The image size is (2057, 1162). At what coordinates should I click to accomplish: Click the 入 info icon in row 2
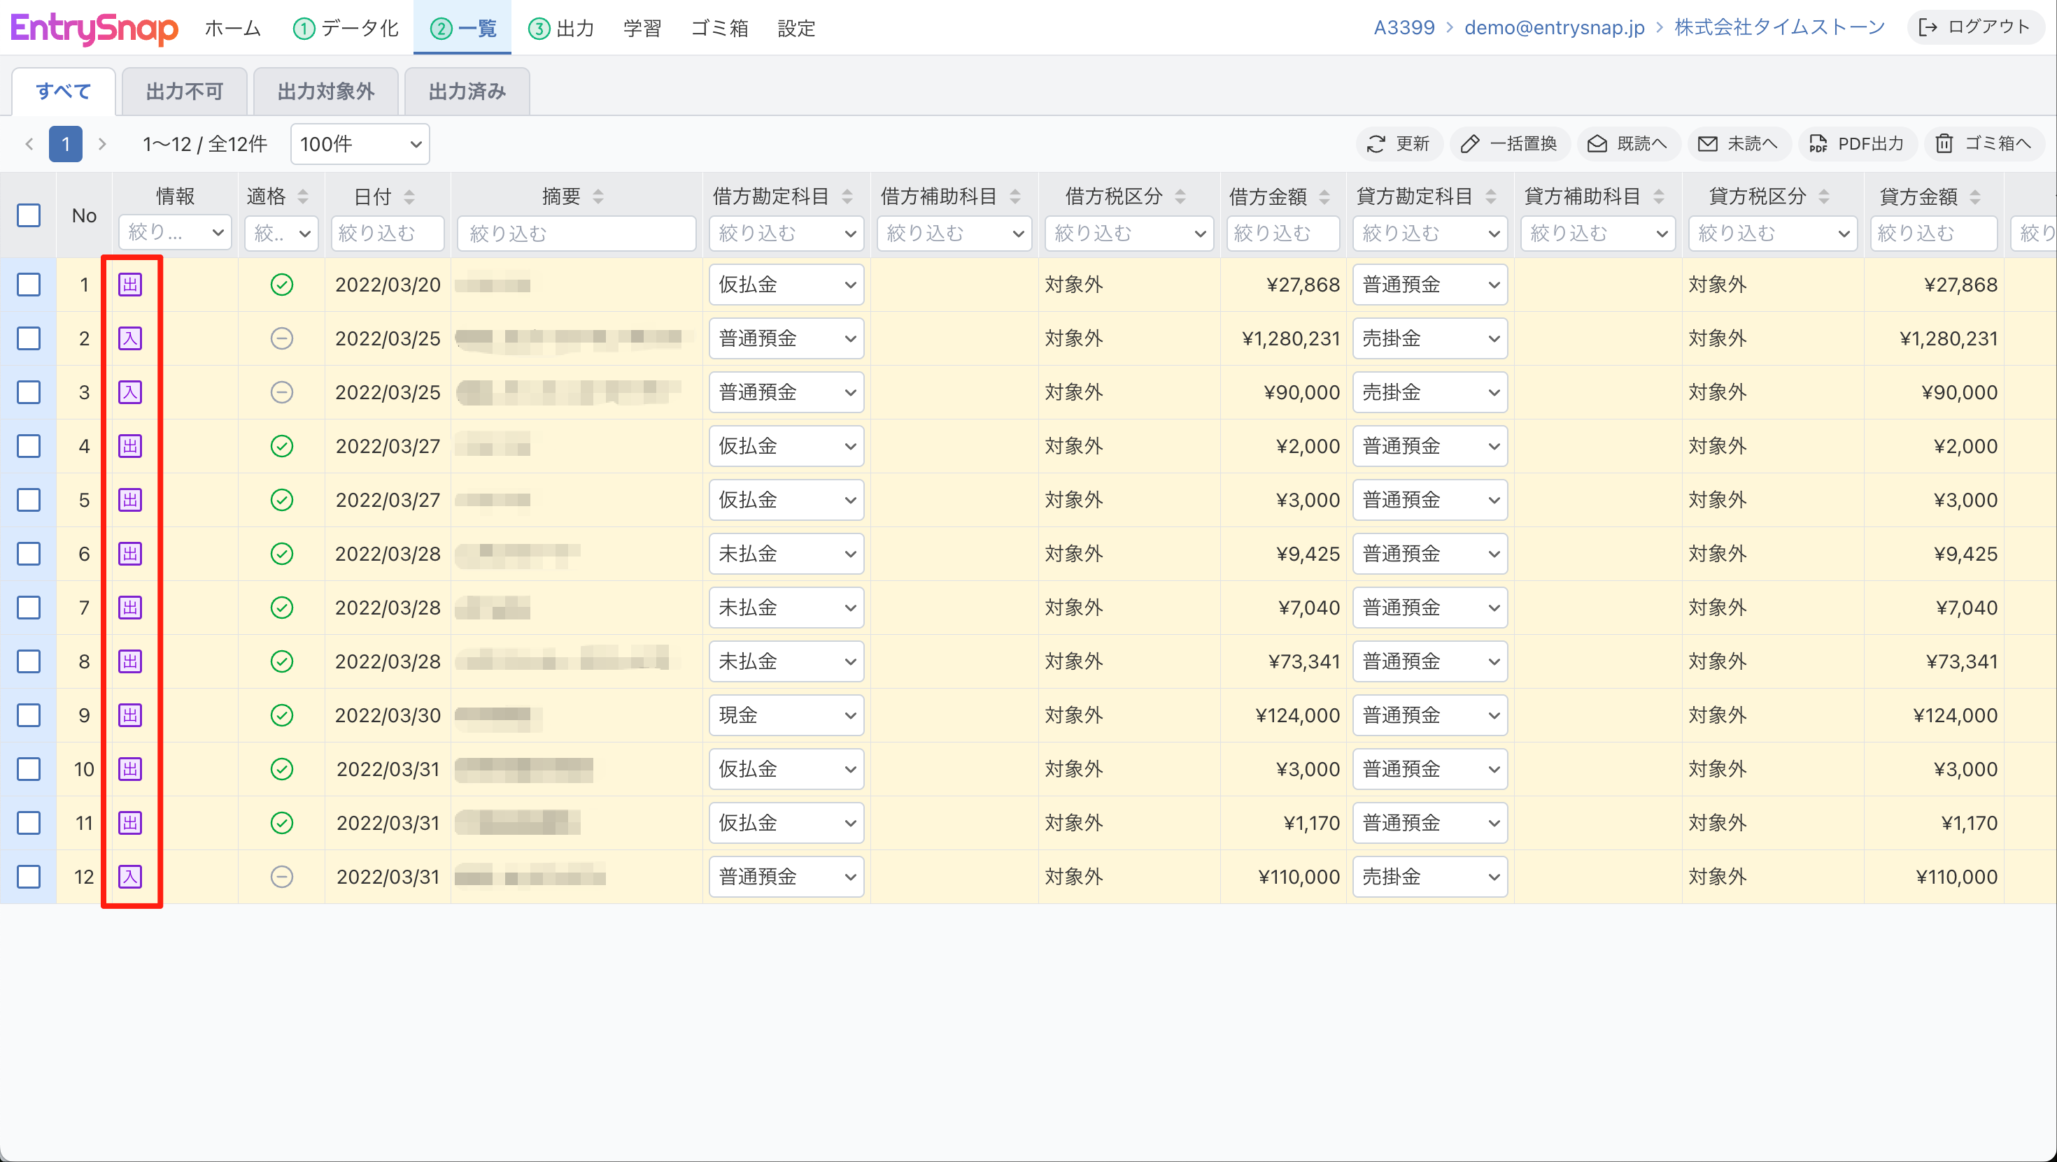tap(130, 338)
